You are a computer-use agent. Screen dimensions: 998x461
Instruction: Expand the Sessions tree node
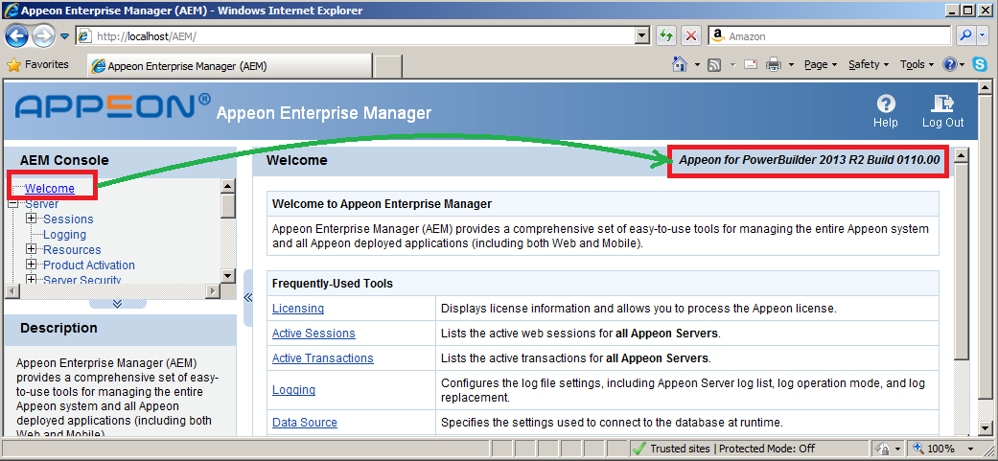pyautogui.click(x=32, y=219)
